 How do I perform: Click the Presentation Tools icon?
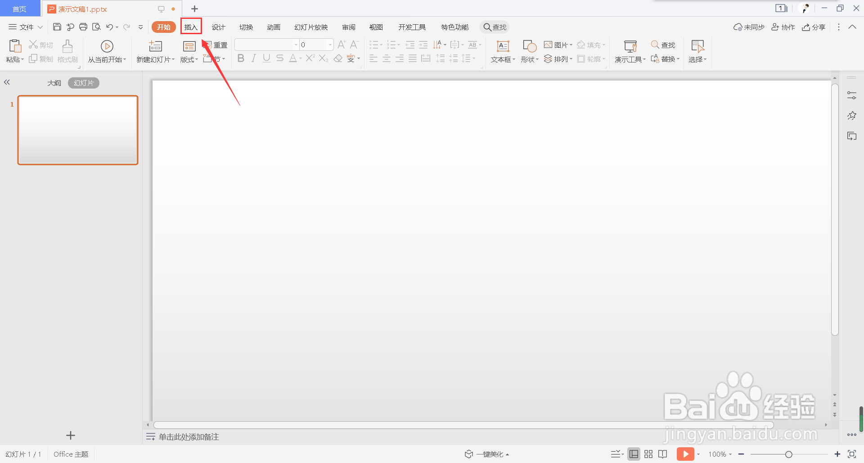[x=630, y=46]
